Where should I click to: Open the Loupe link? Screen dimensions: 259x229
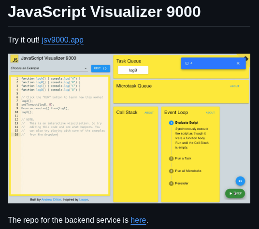84,200
